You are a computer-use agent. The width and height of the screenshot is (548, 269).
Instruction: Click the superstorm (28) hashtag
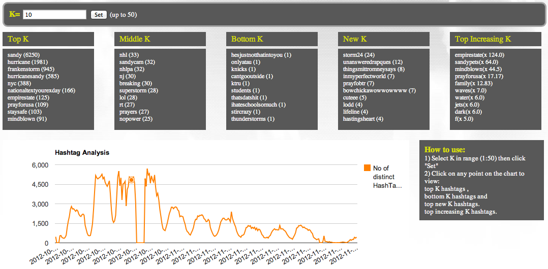[139, 90]
